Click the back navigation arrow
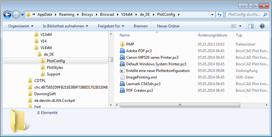 pos(8,14)
